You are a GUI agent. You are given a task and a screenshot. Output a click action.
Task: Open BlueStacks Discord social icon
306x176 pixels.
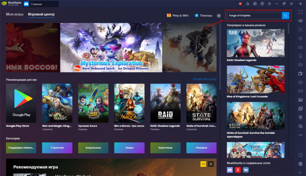click(x=230, y=170)
